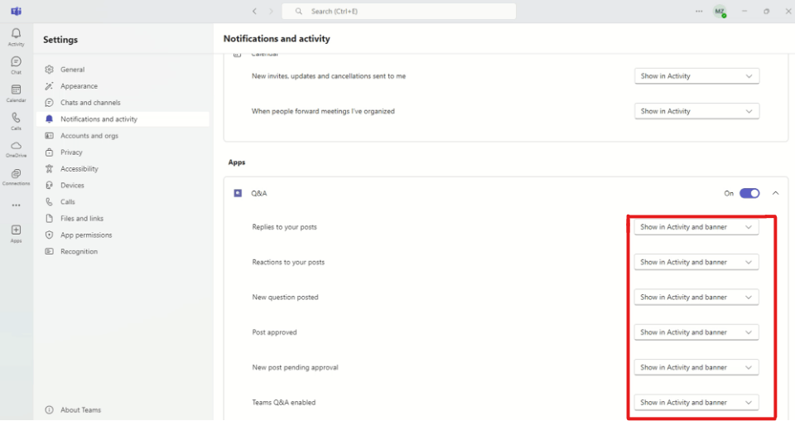
Task: Go back with the back arrow
Action: [x=254, y=11]
